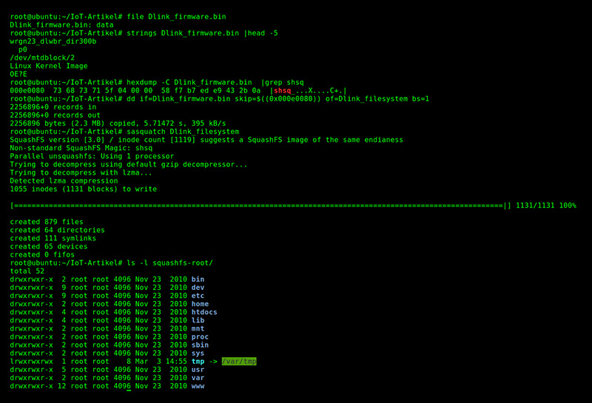
Task: Click the 'dd if=Dlink_firmware.bin' command line
Action: point(278,99)
